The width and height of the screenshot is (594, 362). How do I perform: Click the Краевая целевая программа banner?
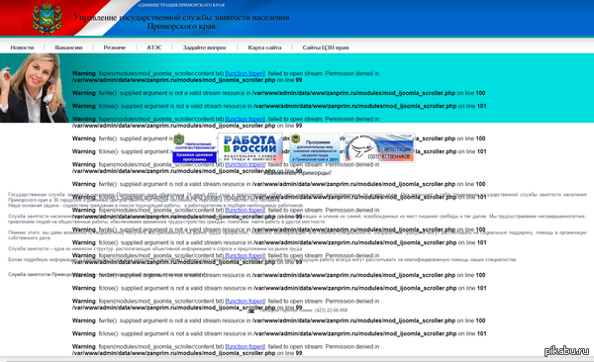coord(195,148)
